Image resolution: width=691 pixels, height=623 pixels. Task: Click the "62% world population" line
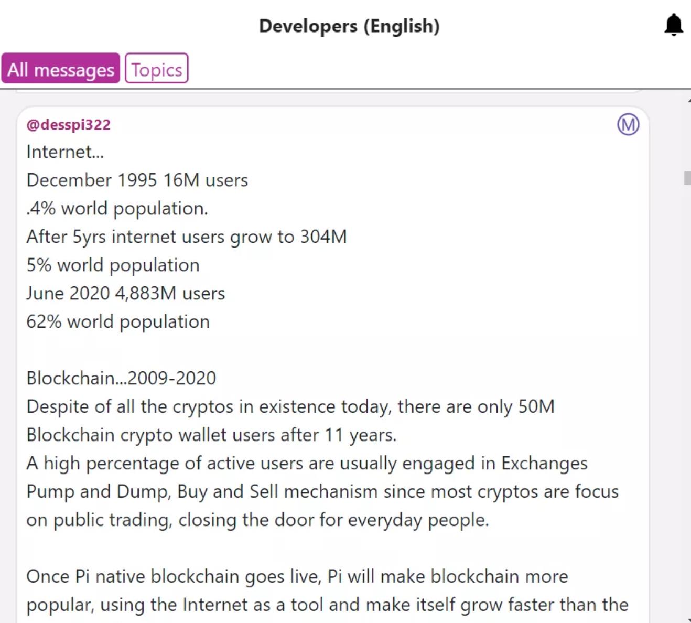(x=118, y=322)
